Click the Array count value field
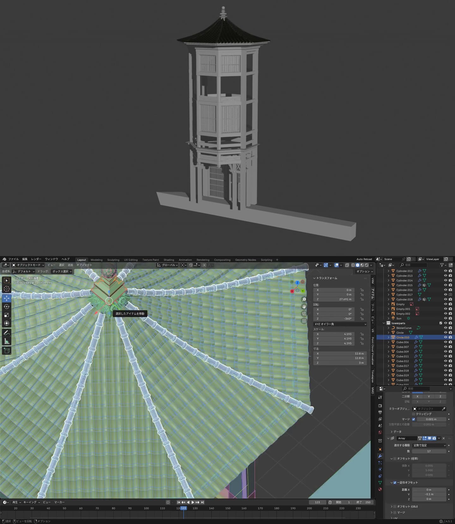 point(429,451)
